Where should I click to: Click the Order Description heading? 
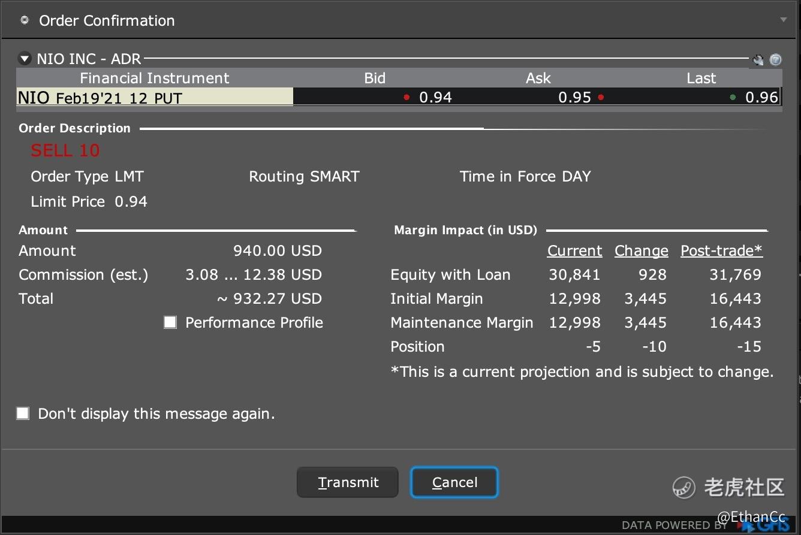point(74,128)
